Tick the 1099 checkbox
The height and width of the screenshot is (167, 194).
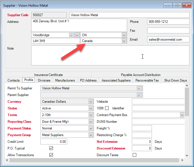(x=107, y=108)
